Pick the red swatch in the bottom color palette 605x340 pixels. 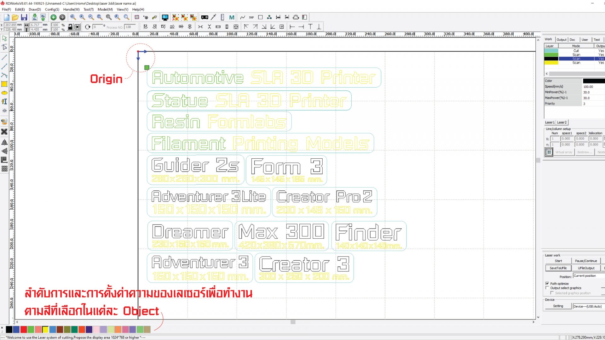coord(23,330)
